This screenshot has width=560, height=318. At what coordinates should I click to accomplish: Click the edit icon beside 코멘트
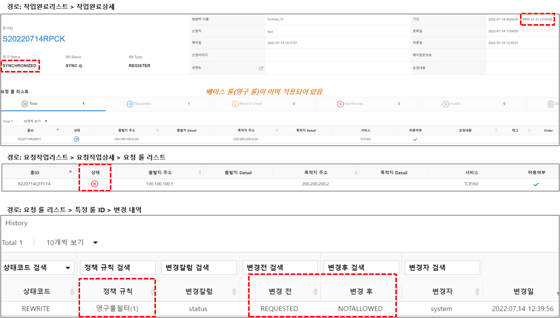click(x=261, y=68)
